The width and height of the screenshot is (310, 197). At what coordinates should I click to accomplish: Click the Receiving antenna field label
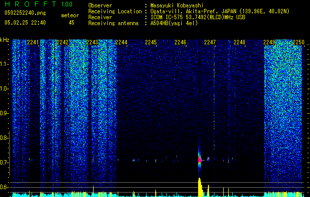click(113, 23)
